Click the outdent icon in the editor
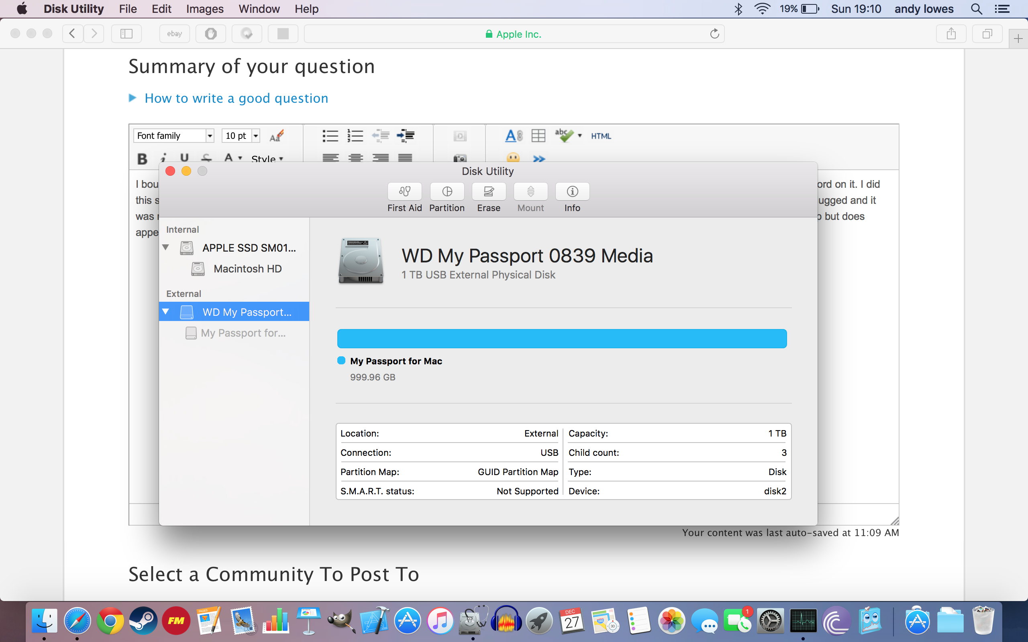Viewport: 1028px width, 642px height. [380, 136]
